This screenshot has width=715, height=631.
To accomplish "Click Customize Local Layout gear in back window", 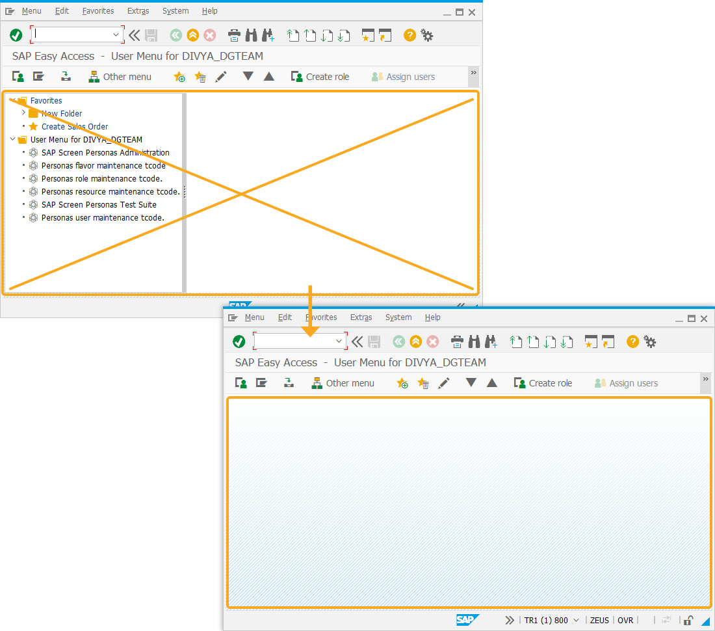I will click(x=427, y=35).
